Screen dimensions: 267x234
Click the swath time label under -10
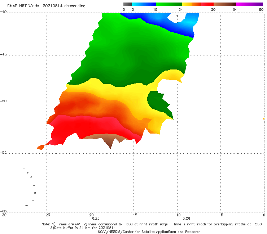coord(186,219)
